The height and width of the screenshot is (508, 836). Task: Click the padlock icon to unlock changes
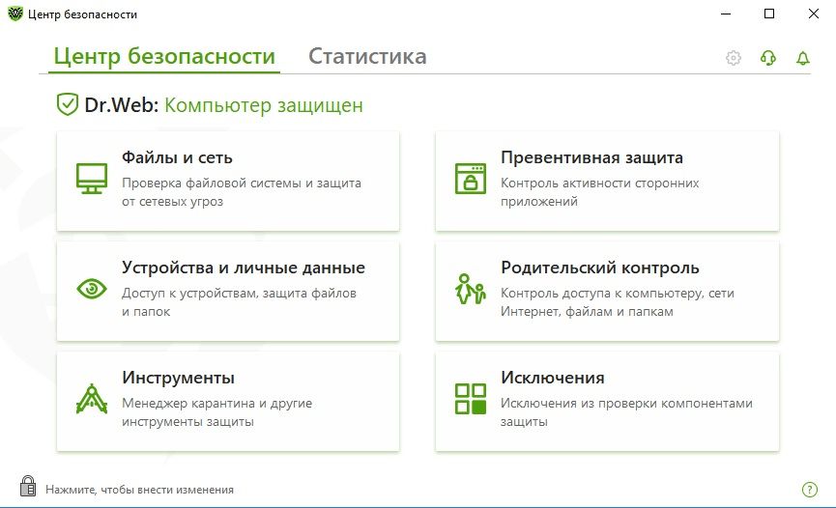coord(28,486)
